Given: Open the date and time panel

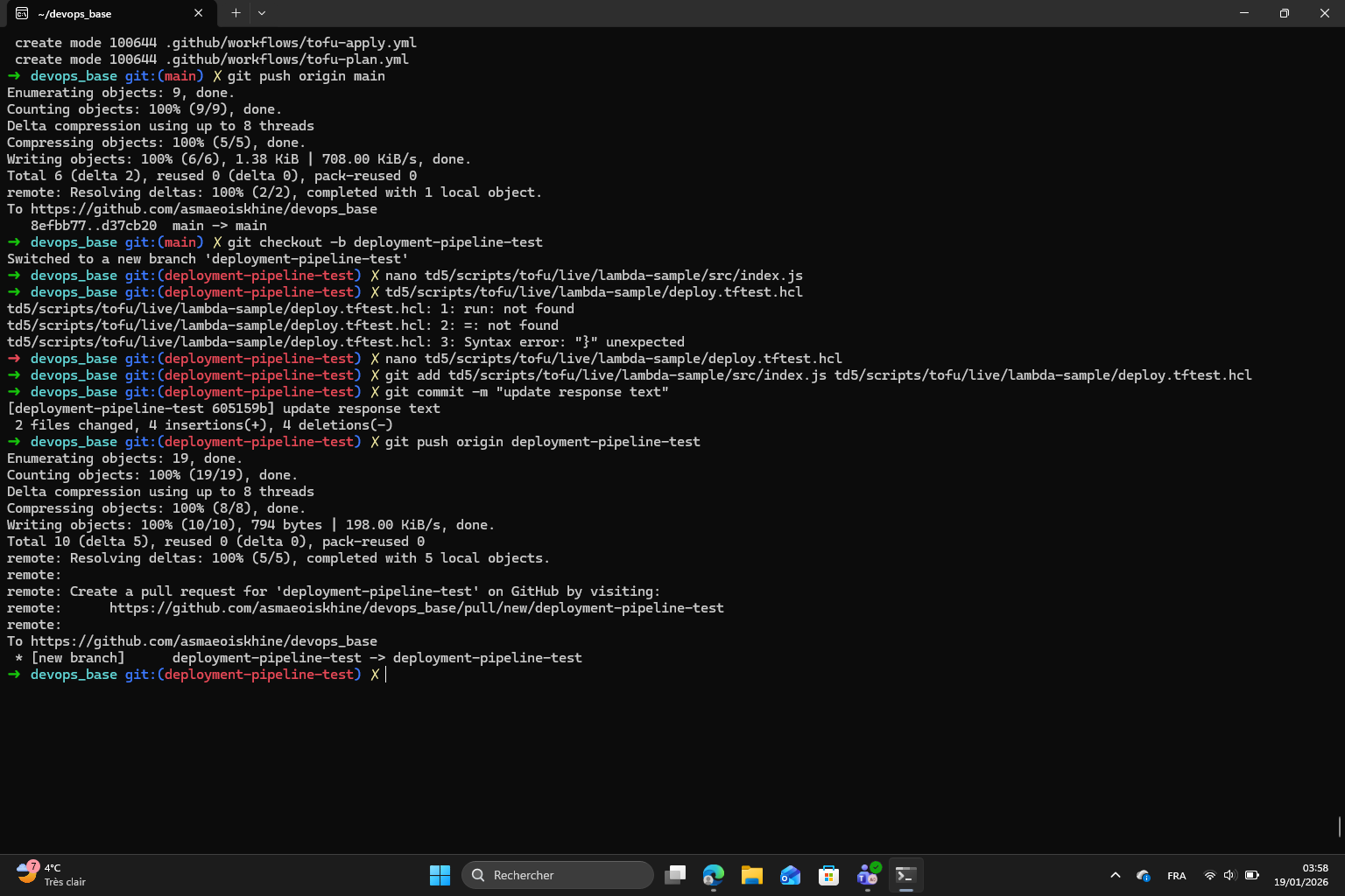Looking at the screenshot, I should coord(1301,875).
